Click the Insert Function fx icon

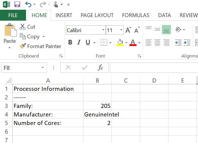click(x=100, y=68)
